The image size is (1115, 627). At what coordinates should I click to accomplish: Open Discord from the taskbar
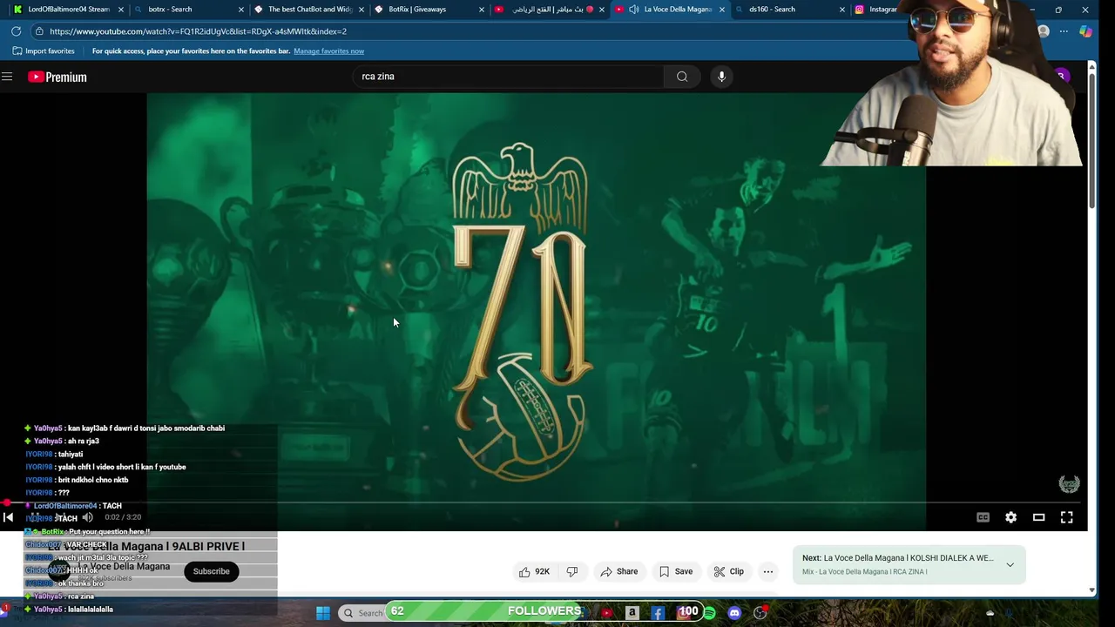pyautogui.click(x=734, y=613)
